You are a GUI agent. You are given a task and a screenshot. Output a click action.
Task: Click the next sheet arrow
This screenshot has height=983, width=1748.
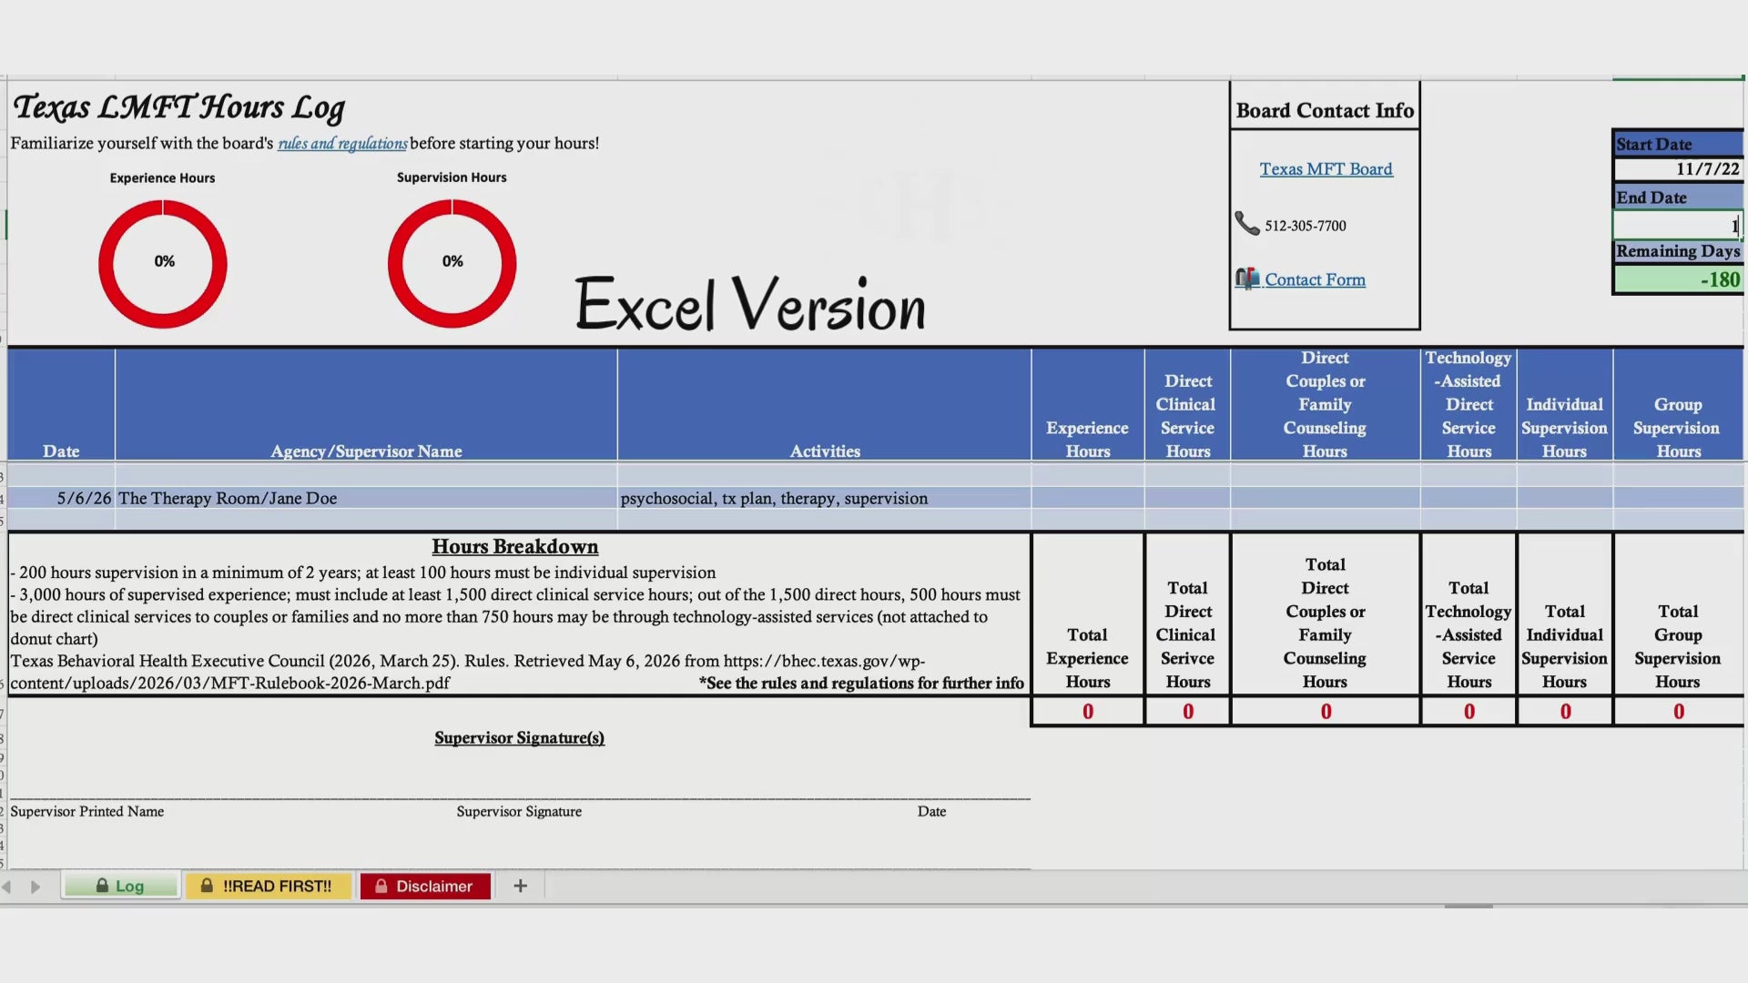click(x=36, y=887)
